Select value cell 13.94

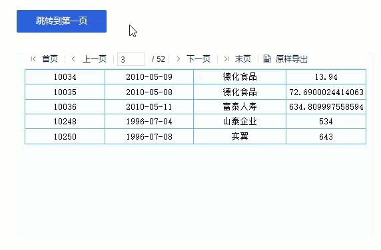326,77
